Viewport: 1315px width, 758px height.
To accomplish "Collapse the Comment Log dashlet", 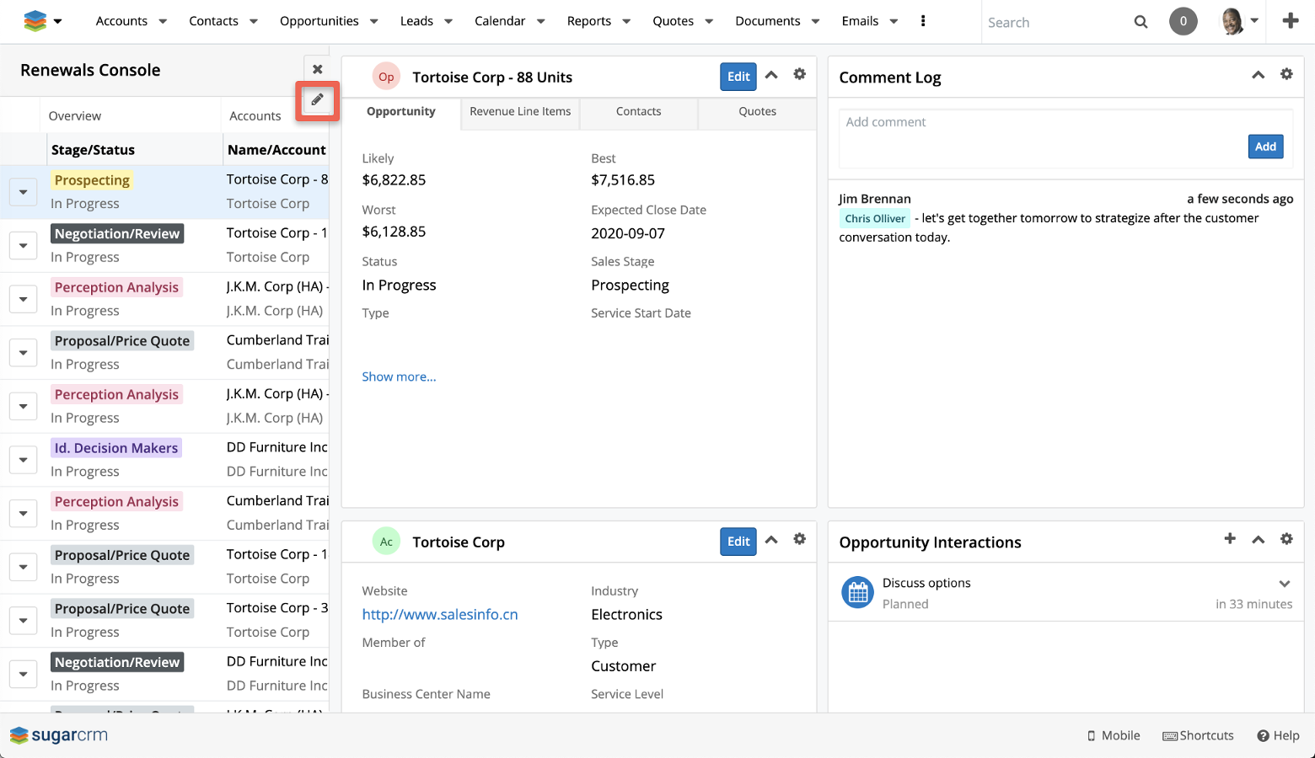I will [x=1258, y=75].
